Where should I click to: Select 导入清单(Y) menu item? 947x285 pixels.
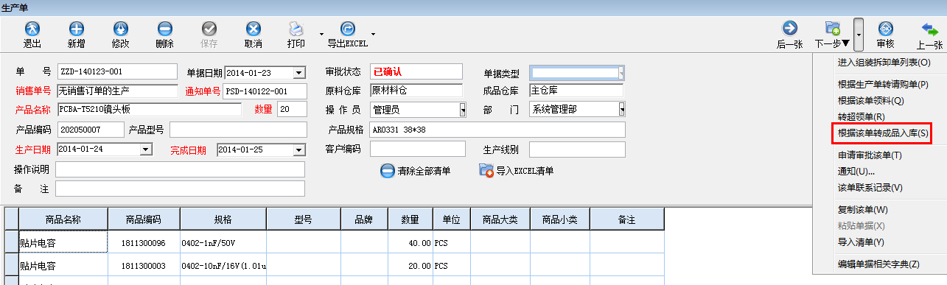(x=861, y=242)
